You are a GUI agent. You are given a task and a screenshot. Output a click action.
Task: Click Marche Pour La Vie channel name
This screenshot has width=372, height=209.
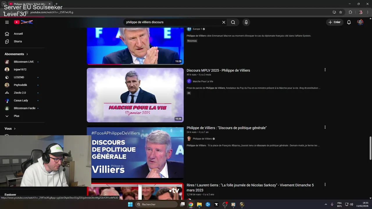(x=203, y=82)
